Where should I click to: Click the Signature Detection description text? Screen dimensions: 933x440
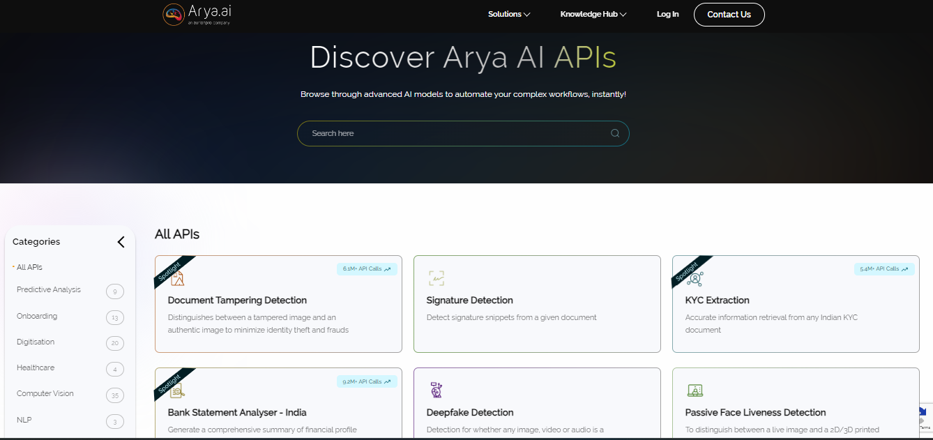point(512,317)
